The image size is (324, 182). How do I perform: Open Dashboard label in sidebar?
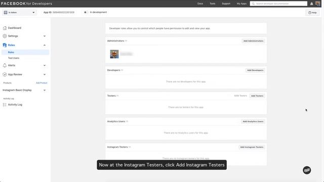click(x=15, y=28)
